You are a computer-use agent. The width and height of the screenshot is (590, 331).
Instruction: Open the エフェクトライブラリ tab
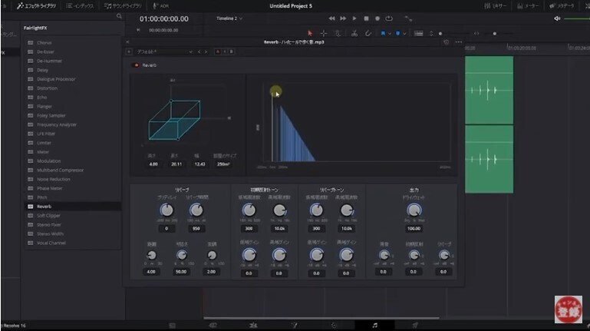36,6
